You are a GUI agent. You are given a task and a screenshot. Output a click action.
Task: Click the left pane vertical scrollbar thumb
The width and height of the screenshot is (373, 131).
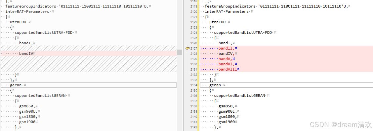[x=179, y=52]
